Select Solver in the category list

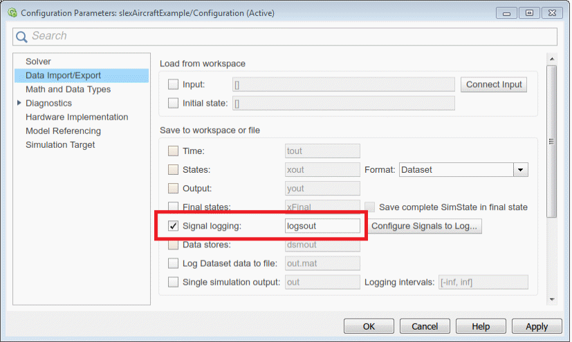[x=38, y=61]
